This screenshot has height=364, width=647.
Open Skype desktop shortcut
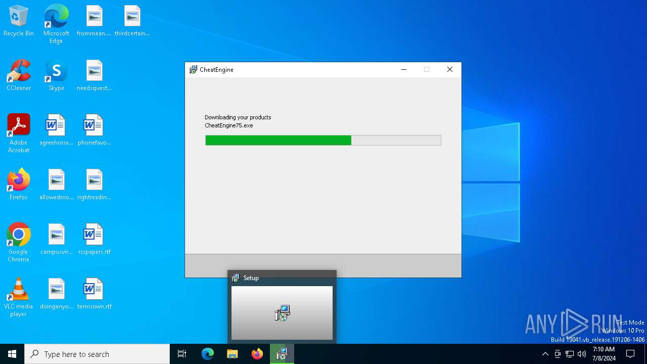tap(56, 75)
